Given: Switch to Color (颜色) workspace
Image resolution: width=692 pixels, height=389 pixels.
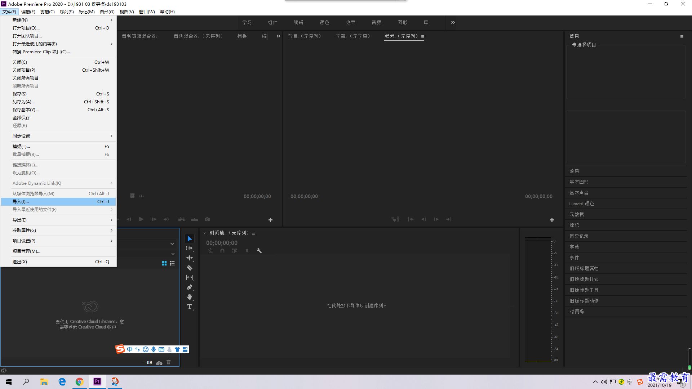Looking at the screenshot, I should tap(324, 22).
